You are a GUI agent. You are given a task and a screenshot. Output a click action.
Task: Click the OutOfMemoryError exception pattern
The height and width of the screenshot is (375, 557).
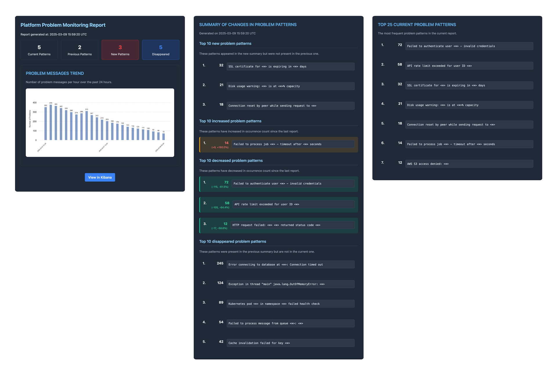(x=290, y=284)
